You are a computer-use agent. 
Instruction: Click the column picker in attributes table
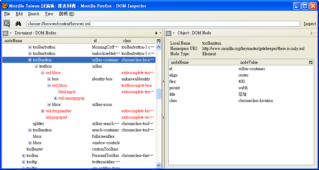(x=311, y=62)
